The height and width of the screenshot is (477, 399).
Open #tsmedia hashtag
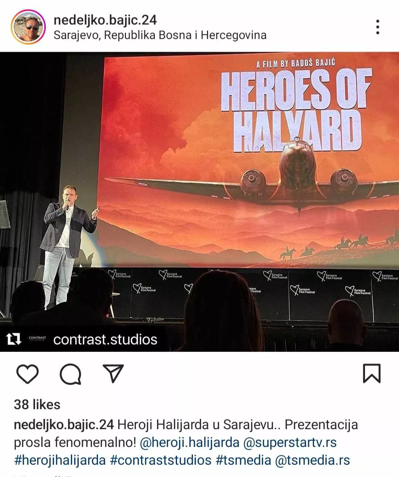[x=243, y=460]
